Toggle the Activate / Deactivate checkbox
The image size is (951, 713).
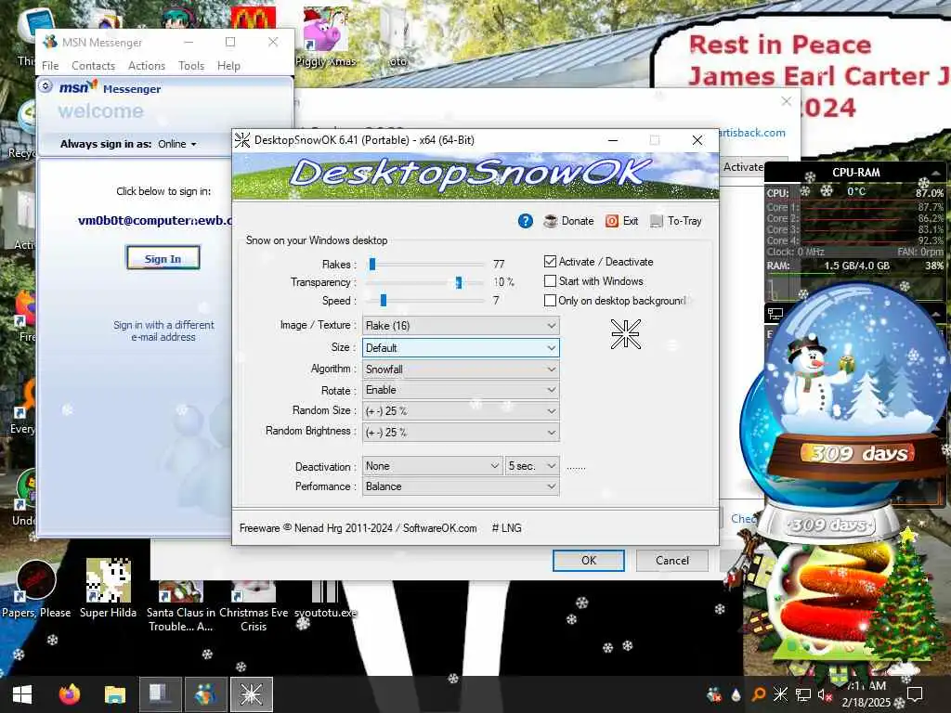coord(550,262)
